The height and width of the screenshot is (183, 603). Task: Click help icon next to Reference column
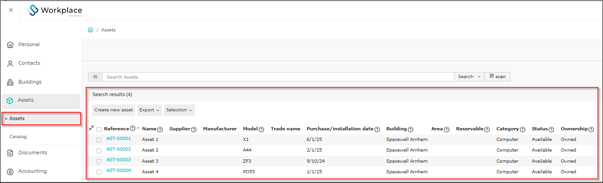click(x=132, y=129)
